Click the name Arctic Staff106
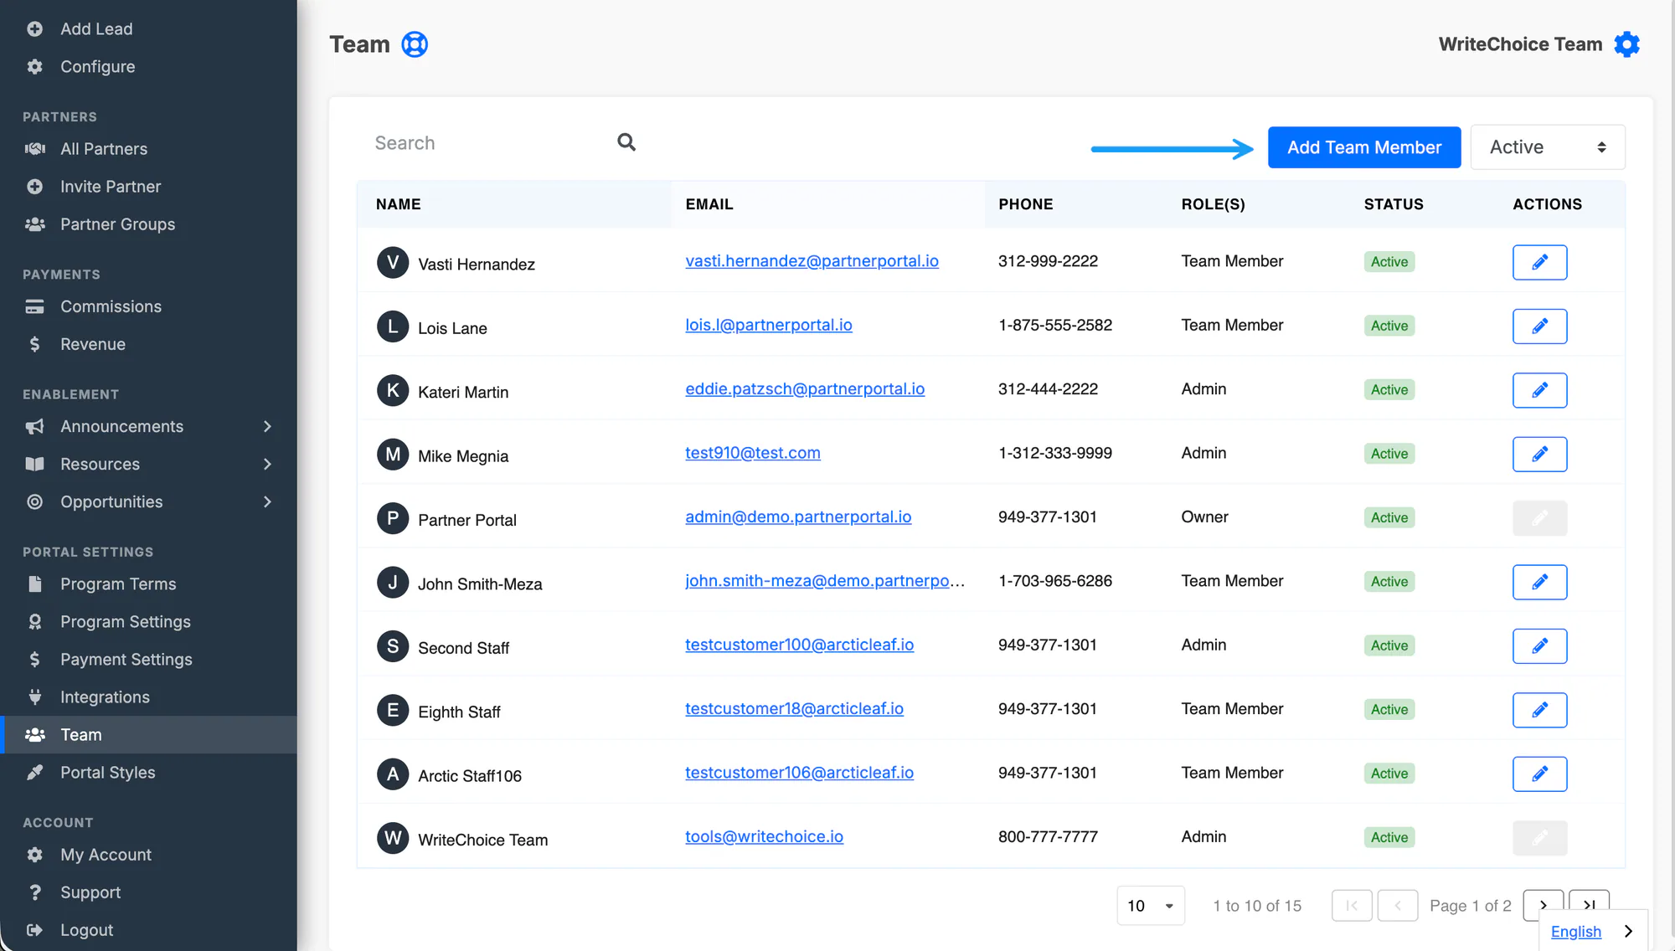Viewport: 1675px width, 951px height. pos(470,776)
